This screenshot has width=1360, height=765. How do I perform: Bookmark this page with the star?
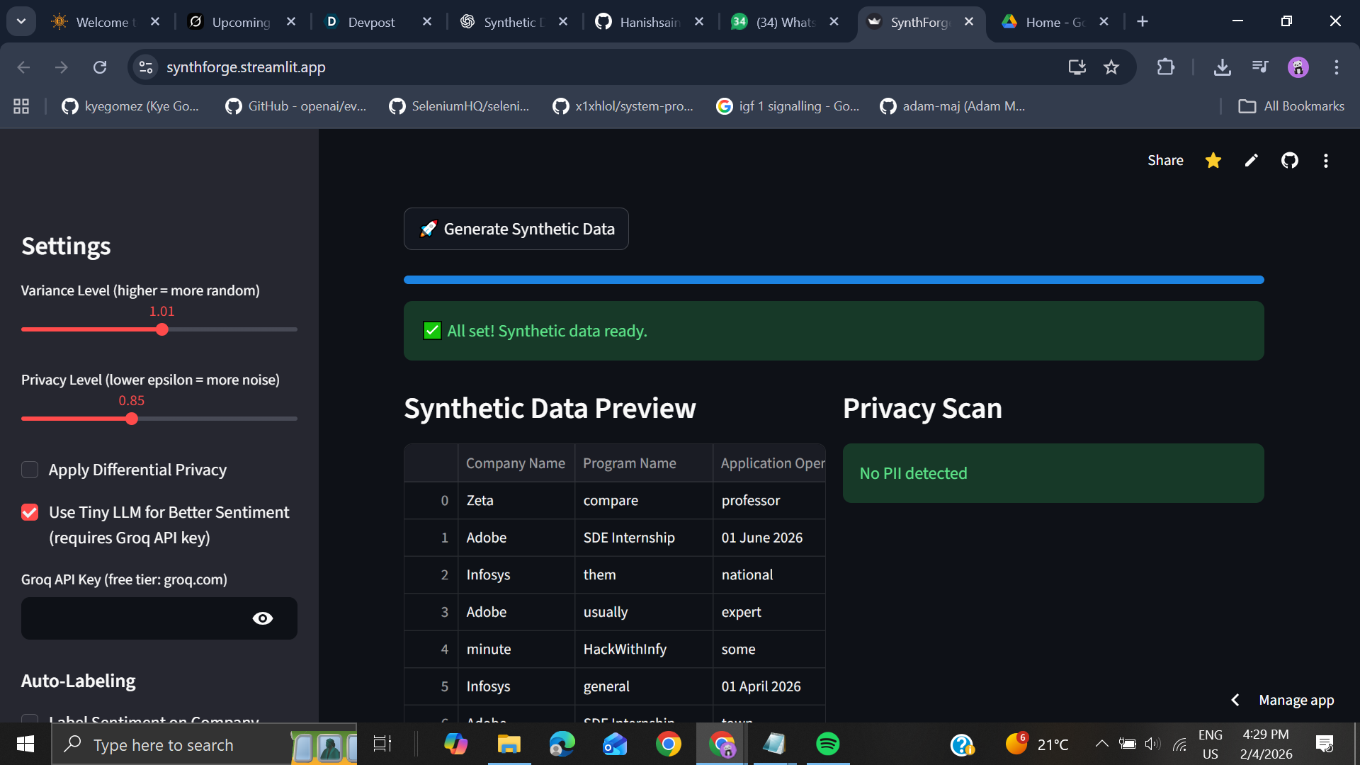click(1111, 67)
